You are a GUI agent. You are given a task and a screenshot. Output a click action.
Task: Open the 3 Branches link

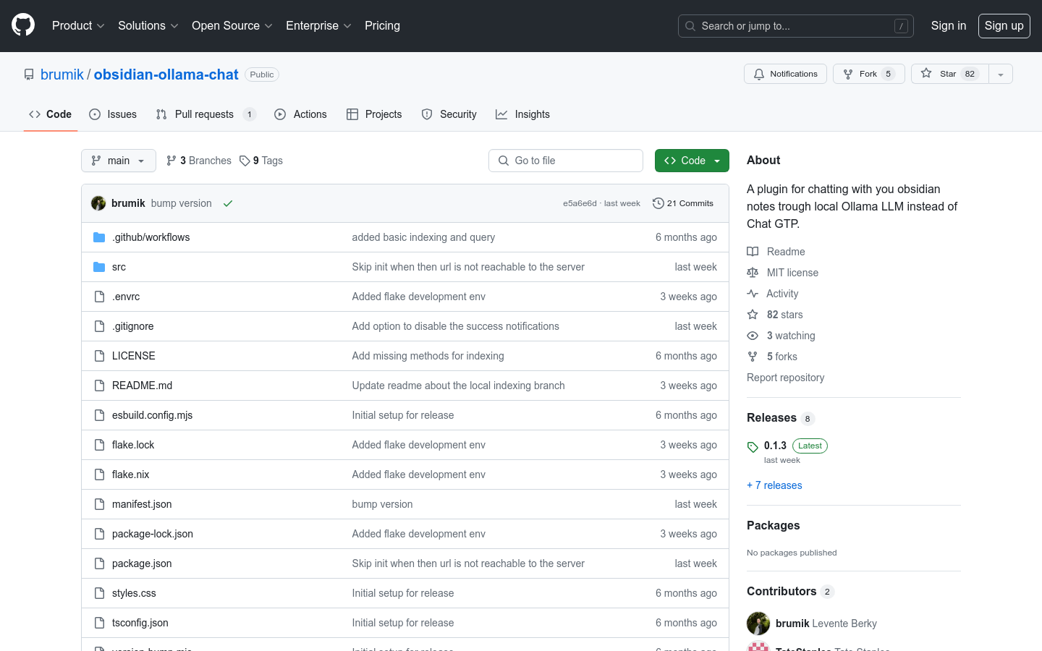[x=199, y=161]
